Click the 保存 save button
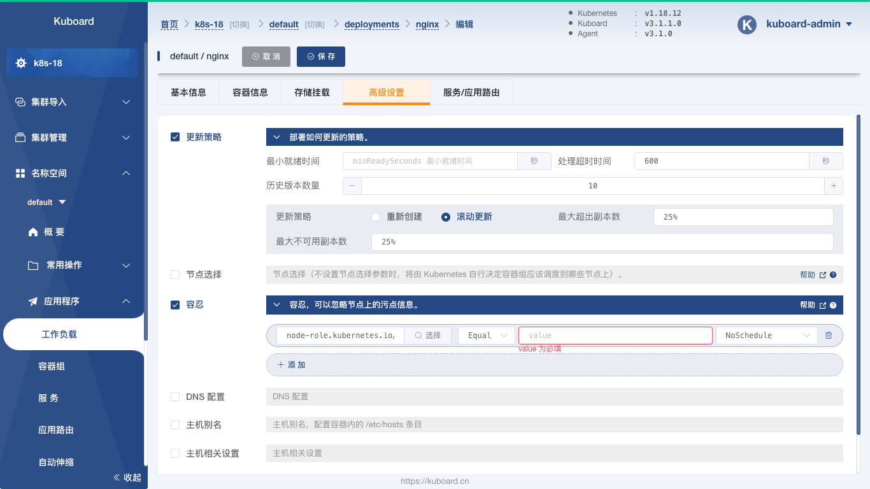The height and width of the screenshot is (489, 870). [321, 56]
